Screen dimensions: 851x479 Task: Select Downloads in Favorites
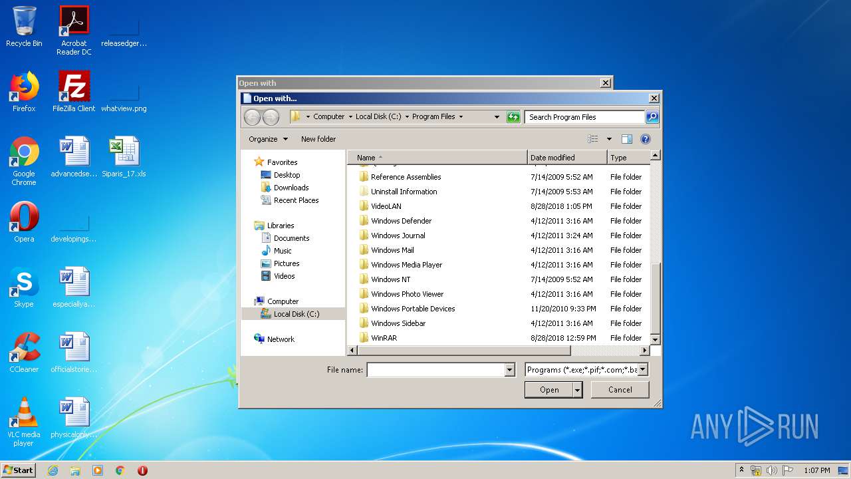coord(291,188)
